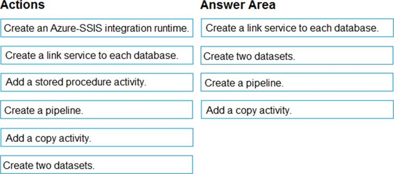This screenshot has width=394, height=174.
Task: Choose the last answer, Add a copy activity
Action: tap(297, 110)
